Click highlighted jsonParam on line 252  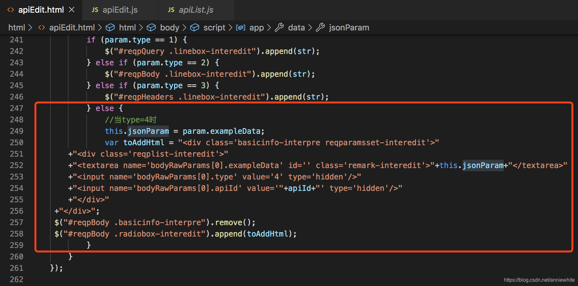(x=483, y=165)
